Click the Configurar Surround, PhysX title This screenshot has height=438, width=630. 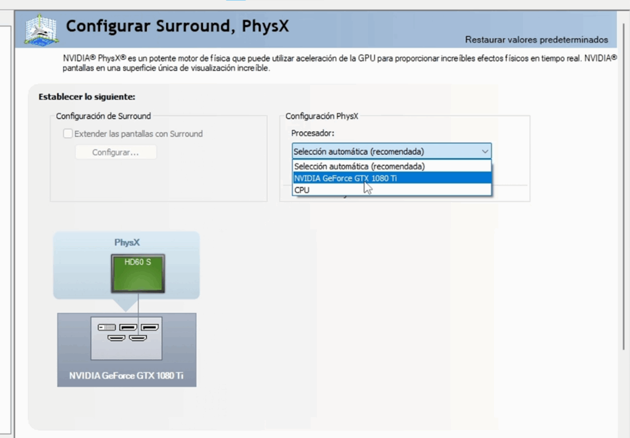177,26
